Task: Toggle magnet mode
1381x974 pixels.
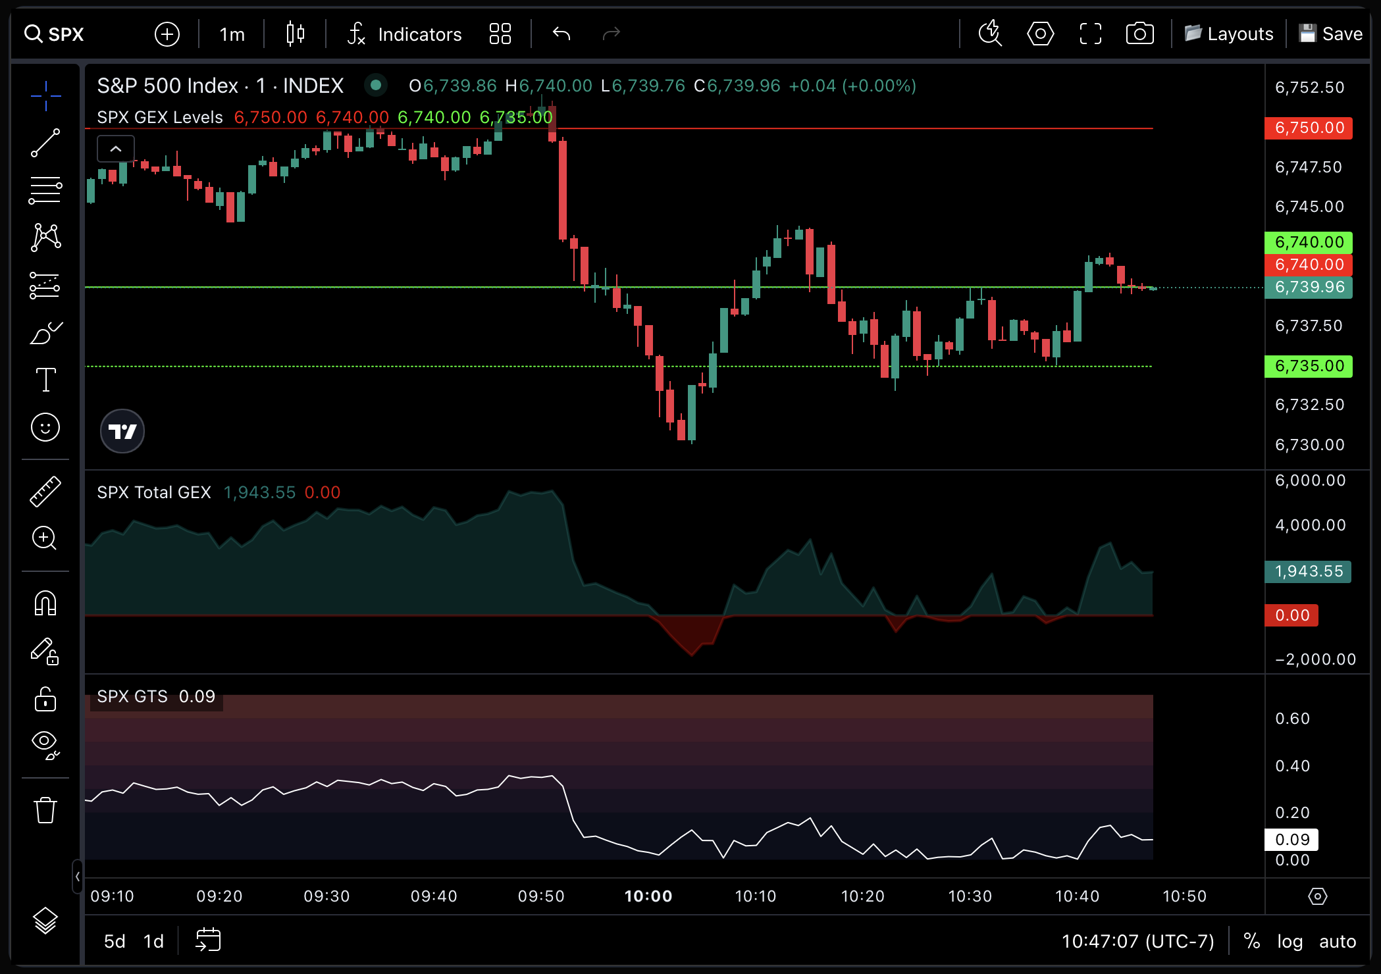Action: point(45,603)
